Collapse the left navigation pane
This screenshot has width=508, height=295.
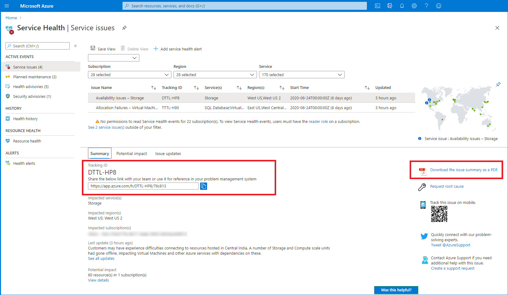click(x=75, y=46)
